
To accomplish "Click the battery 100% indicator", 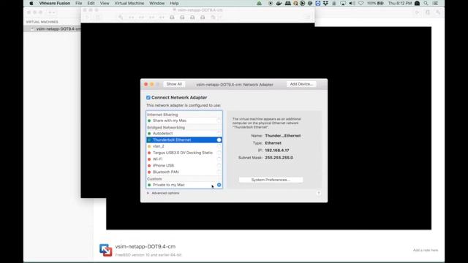I will pyautogui.click(x=375, y=3).
